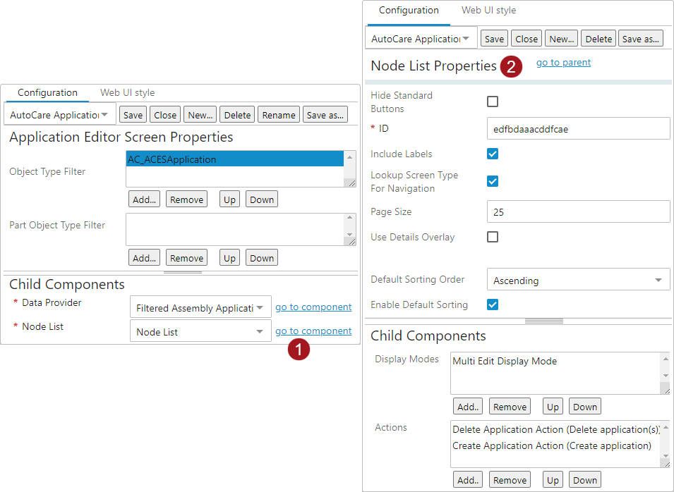
Task: Click Remove under Actions list
Action: [510, 480]
